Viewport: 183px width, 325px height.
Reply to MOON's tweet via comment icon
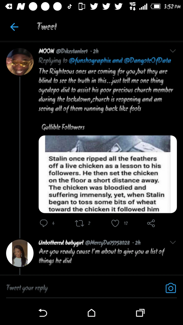coord(44,223)
